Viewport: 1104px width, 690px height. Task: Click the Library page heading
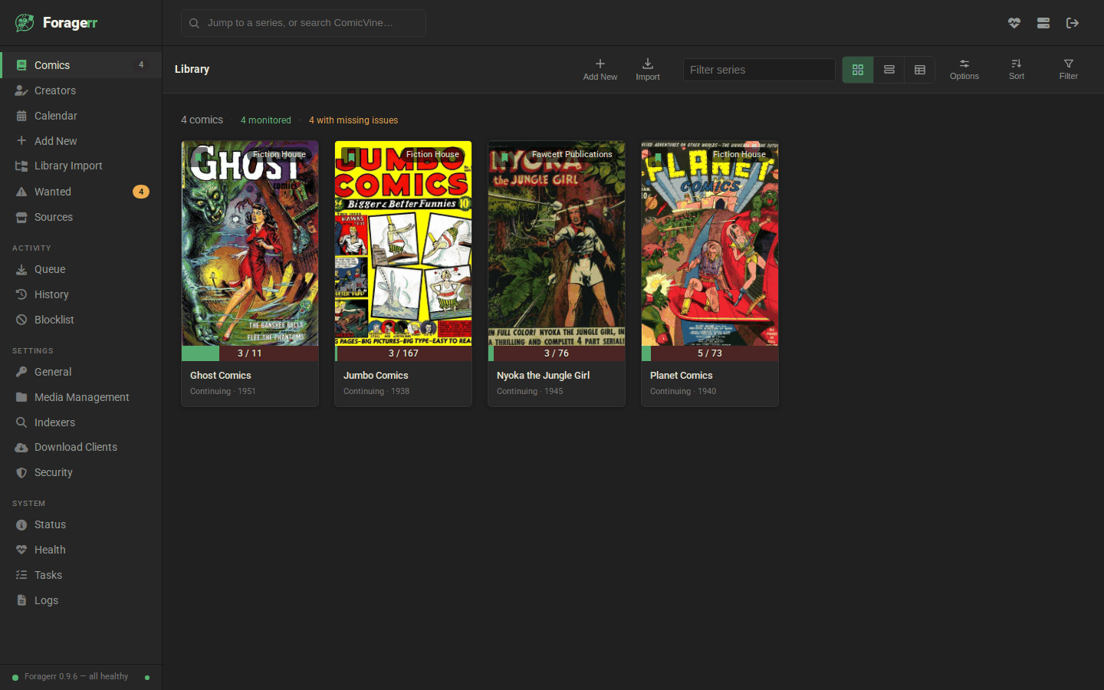192,69
